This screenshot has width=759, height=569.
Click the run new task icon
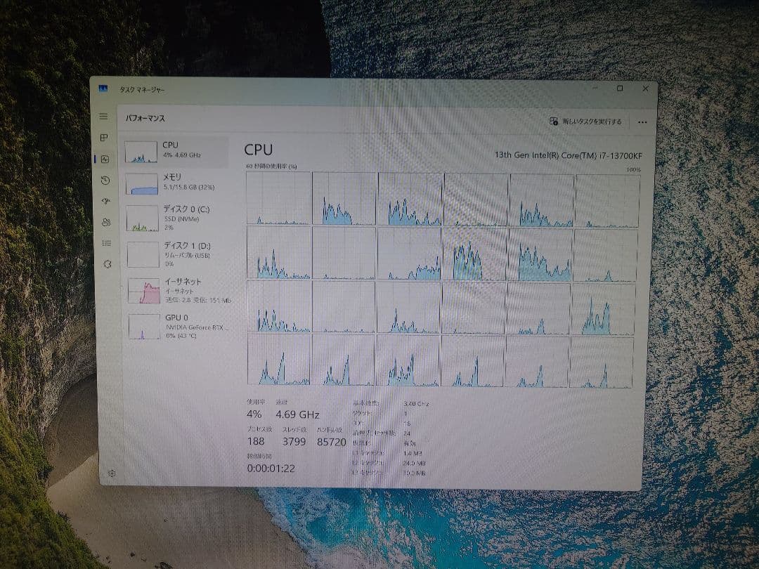[554, 120]
